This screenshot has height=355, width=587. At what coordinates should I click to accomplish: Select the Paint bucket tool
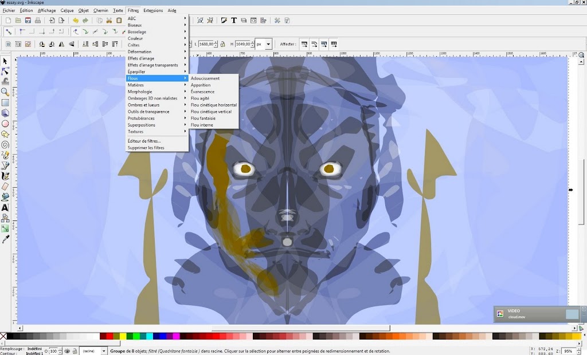pyautogui.click(x=5, y=196)
